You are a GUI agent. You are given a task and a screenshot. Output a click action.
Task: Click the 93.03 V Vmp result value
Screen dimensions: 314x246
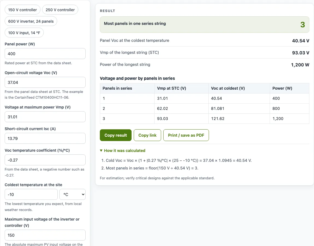pos(301,53)
